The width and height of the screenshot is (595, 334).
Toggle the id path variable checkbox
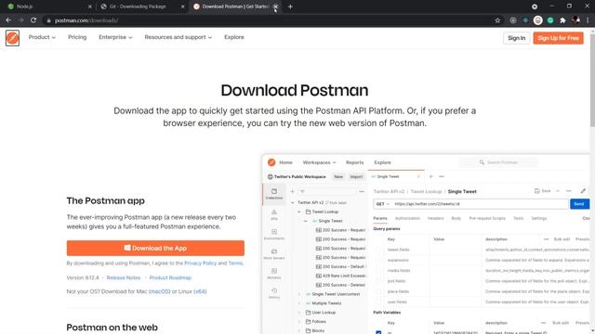[x=378, y=332]
